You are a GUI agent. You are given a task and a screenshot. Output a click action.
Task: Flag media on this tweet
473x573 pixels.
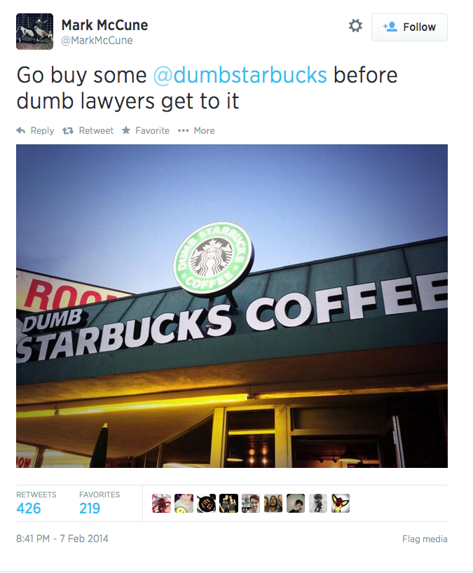[x=425, y=539]
